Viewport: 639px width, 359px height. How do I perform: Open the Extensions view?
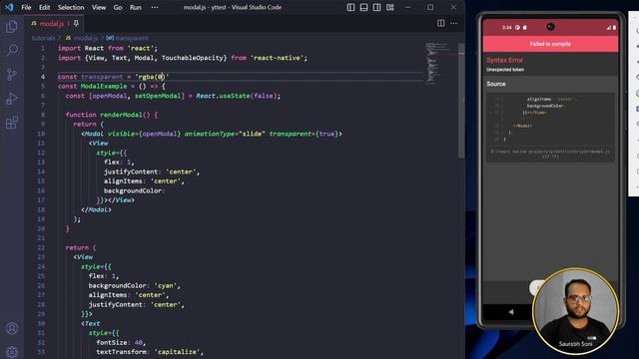click(12, 123)
